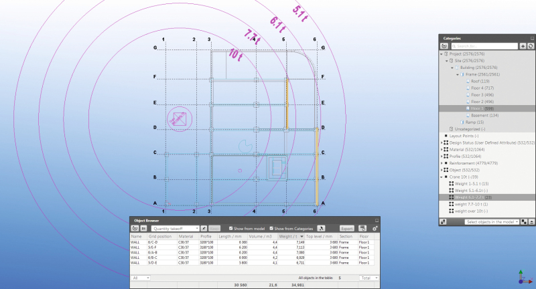
Task: Select the WALL row with grid 6/A-B
Action: (252, 252)
